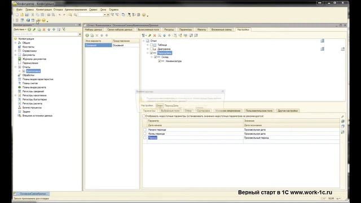Image resolution: width=361 pixels, height=203 pixels.
Task: Click the blue Syntax assistant icon on second toolbar
Action: pos(28,20)
